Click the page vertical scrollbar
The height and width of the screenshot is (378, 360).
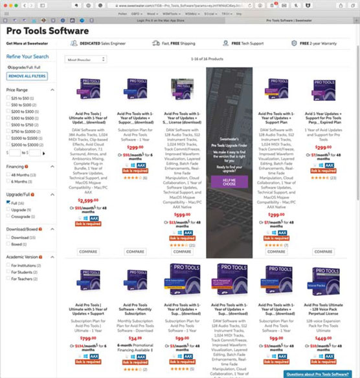[358, 123]
